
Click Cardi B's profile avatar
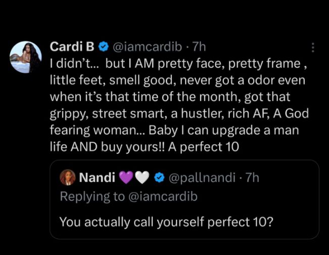click(25, 57)
